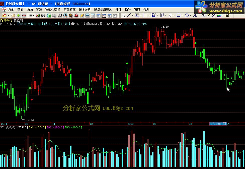
Task: Open the 操盘训练基地 menu
Action: click(103, 10)
